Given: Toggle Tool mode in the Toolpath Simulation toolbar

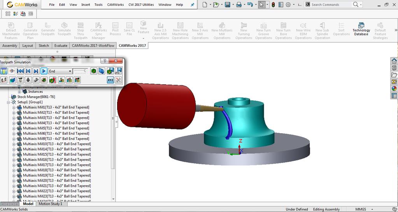Looking at the screenshot, I should 4,71.
